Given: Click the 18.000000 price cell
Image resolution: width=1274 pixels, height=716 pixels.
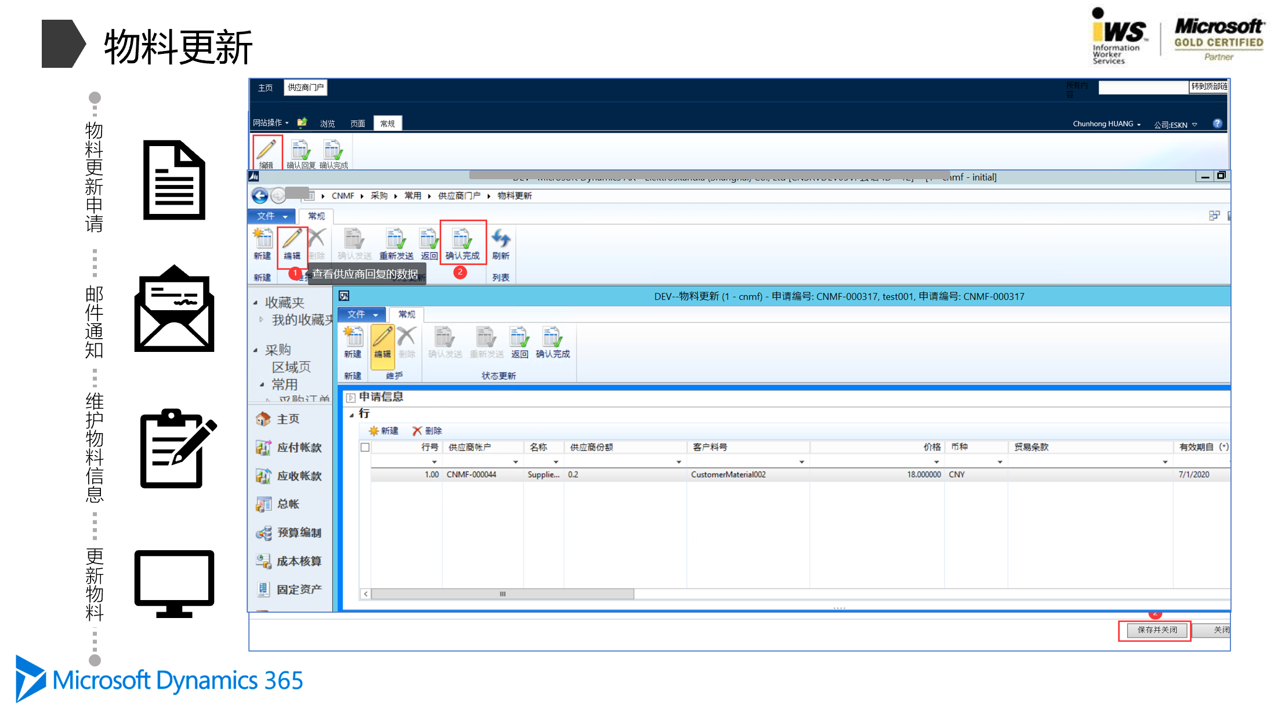Looking at the screenshot, I should pyautogui.click(x=877, y=474).
